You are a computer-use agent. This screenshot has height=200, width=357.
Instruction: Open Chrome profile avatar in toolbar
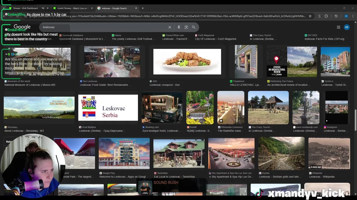pyautogui.click(x=346, y=16)
